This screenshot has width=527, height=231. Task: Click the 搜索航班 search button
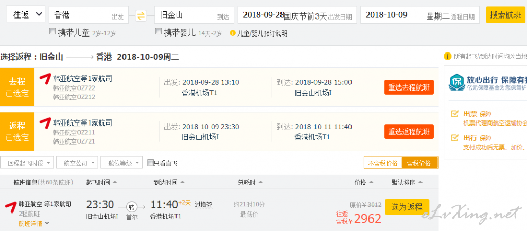pos(505,15)
